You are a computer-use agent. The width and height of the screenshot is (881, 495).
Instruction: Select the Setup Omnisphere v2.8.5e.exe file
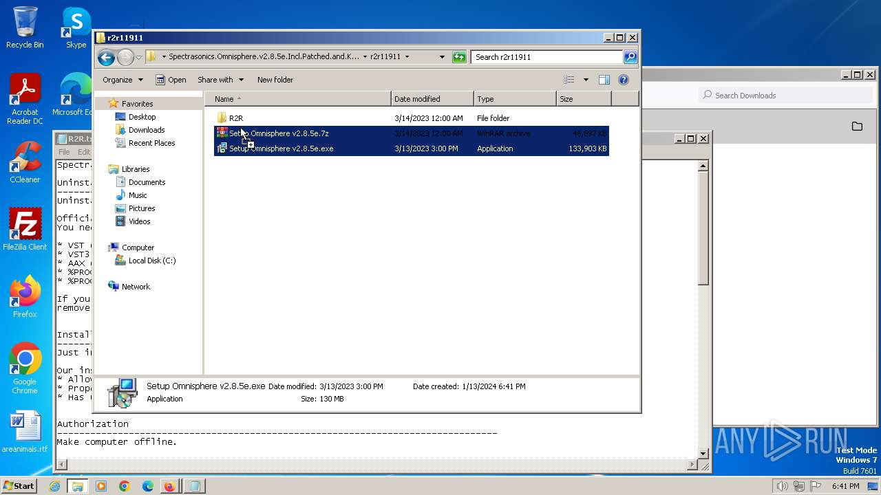[x=412, y=148]
